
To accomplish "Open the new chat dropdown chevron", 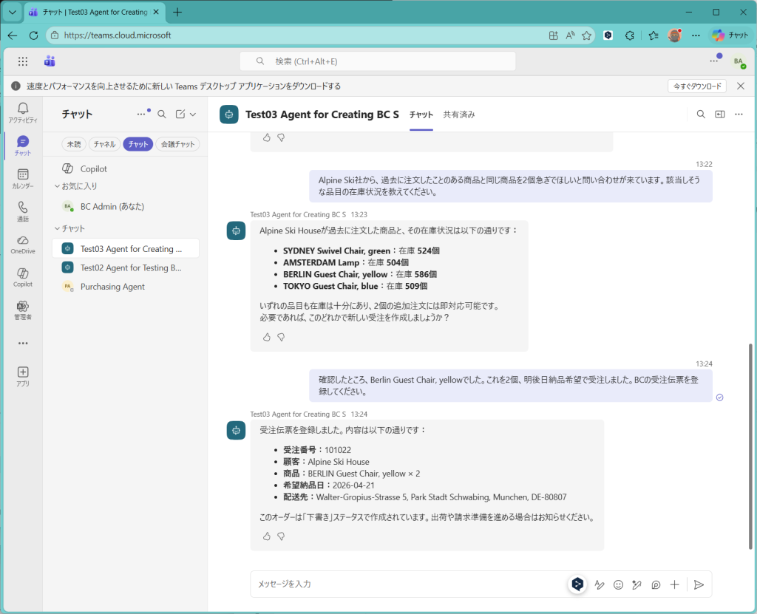I will click(193, 115).
